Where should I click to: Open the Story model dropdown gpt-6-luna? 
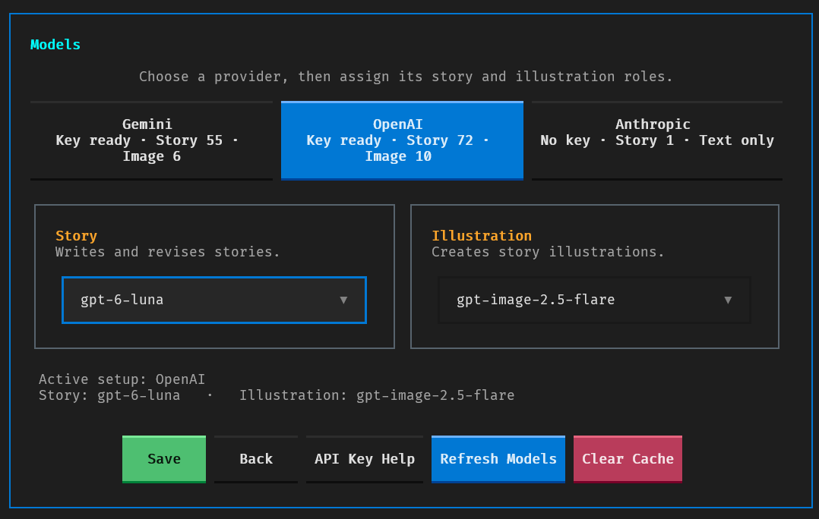point(214,300)
